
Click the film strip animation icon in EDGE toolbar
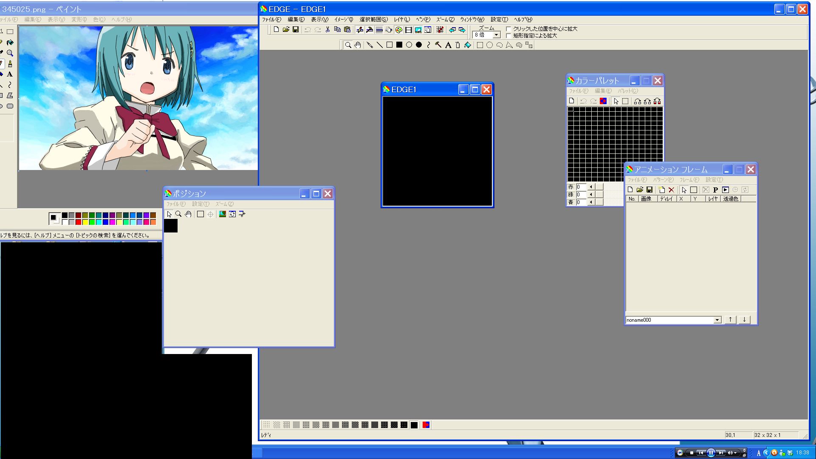pyautogui.click(x=408, y=30)
